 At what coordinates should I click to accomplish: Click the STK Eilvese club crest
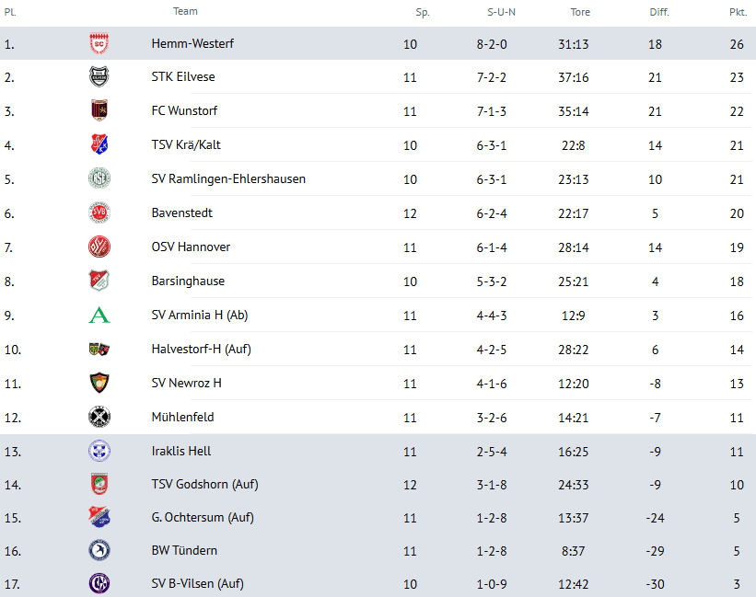[99, 77]
